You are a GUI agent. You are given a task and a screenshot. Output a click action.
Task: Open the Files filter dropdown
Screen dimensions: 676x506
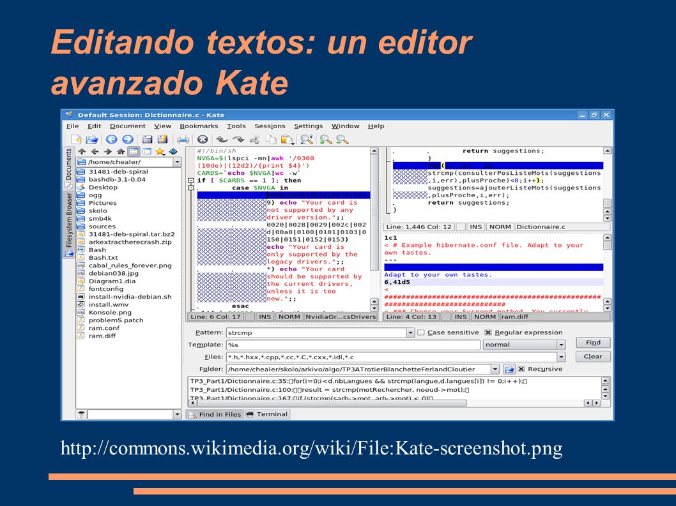[561, 357]
